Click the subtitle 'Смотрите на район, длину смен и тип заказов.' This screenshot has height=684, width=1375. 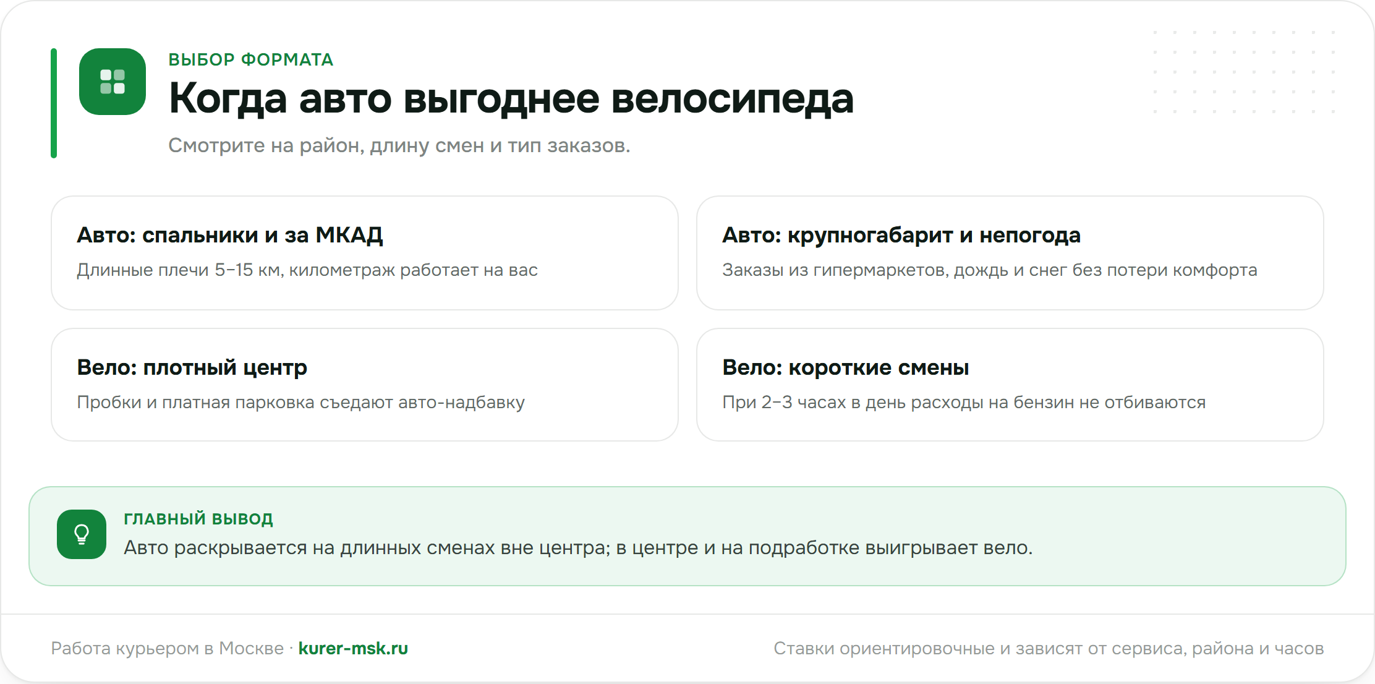tap(399, 145)
